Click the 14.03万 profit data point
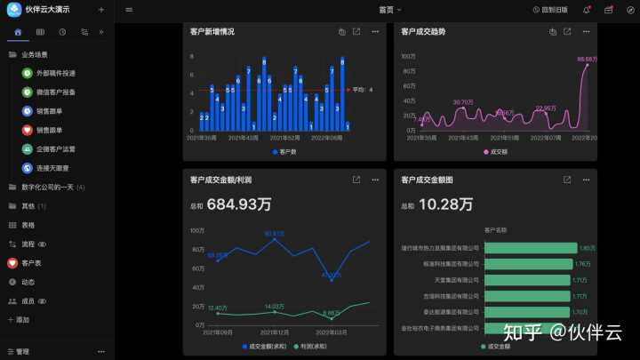This screenshot has width=640, height=360. point(275,311)
